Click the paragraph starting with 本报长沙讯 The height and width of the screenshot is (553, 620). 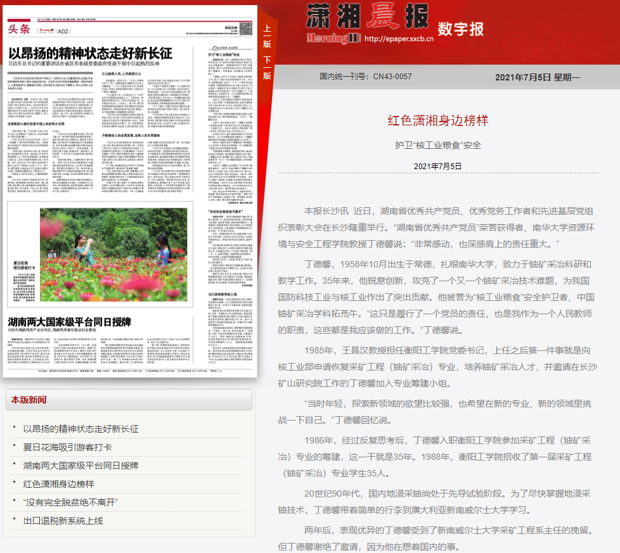click(x=436, y=227)
